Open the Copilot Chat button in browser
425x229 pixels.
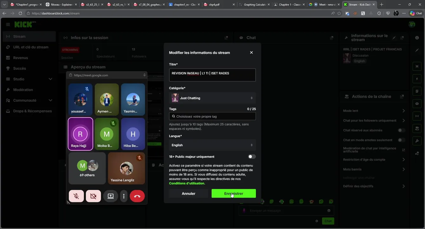point(416,13)
